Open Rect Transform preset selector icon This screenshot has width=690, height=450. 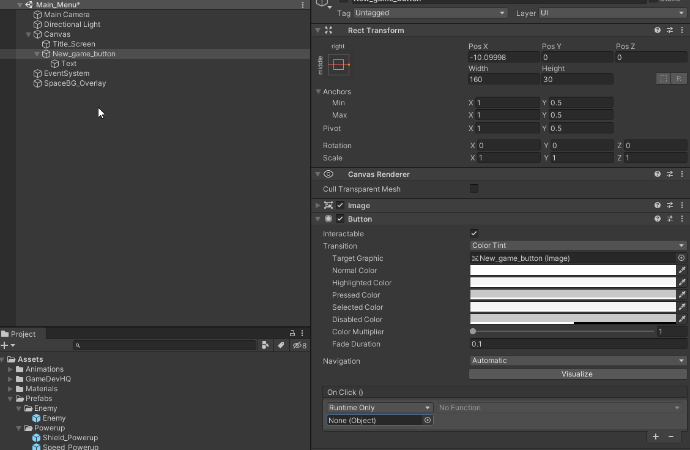tap(670, 31)
